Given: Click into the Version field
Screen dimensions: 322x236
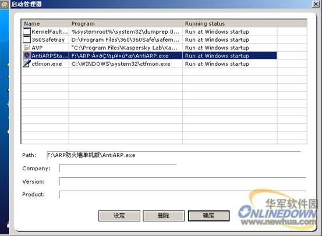Looking at the screenshot, I should click(x=183, y=181).
